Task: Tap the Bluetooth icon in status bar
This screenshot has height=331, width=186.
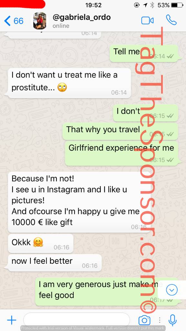Action: click(x=152, y=5)
